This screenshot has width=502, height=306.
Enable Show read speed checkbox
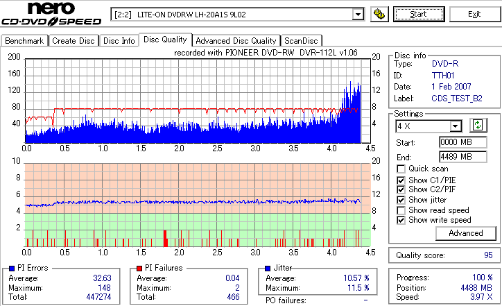(401, 210)
